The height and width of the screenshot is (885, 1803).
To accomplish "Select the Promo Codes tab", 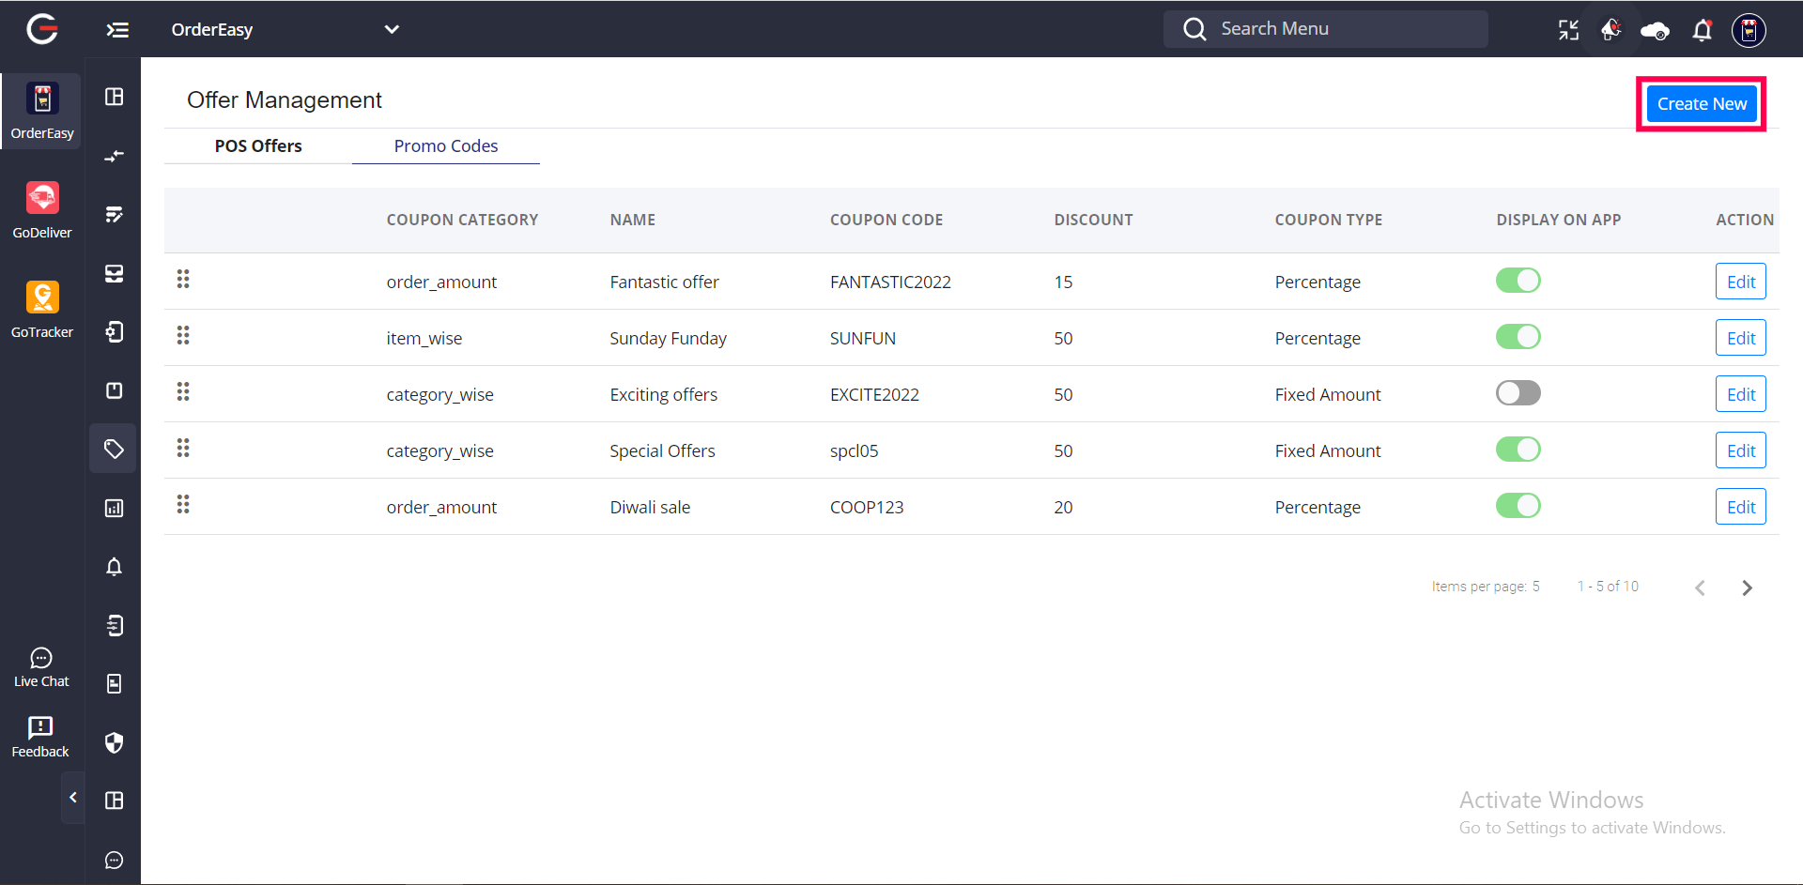I will 446,145.
